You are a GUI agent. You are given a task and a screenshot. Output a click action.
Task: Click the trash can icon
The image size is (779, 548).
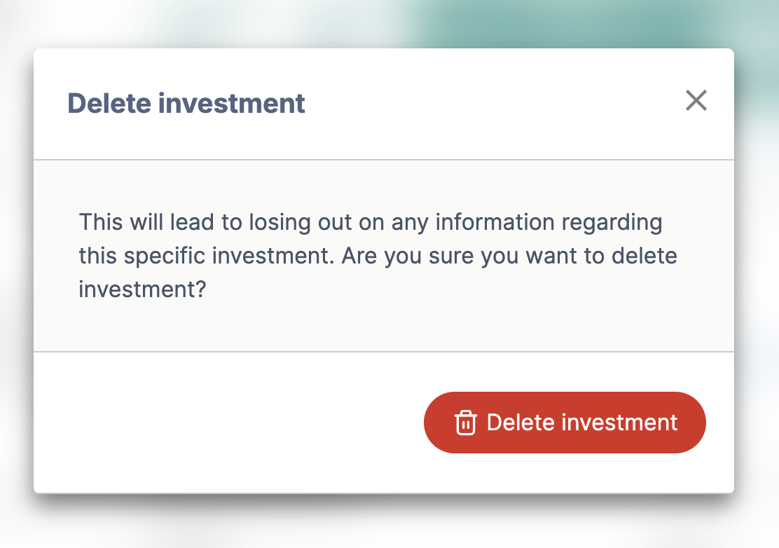(x=466, y=423)
